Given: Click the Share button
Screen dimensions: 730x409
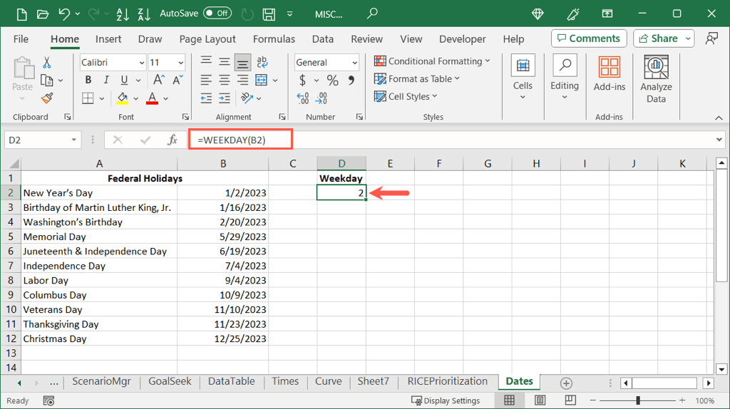Looking at the screenshot, I should coord(663,38).
